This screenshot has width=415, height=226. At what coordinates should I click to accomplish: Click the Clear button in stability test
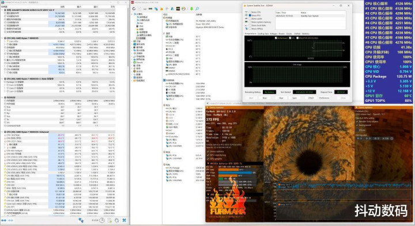[x=281, y=98]
